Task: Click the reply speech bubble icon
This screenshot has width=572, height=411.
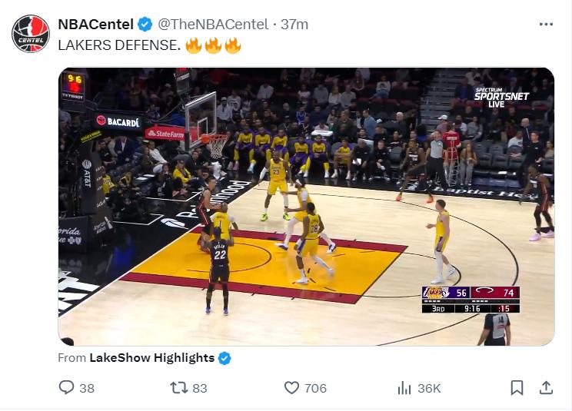Action: tap(67, 388)
